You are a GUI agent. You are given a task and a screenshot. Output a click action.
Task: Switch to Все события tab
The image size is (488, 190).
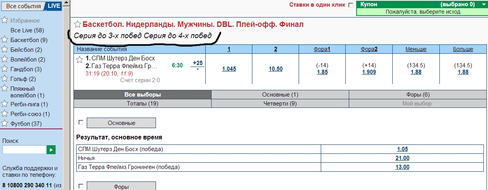[23, 6]
